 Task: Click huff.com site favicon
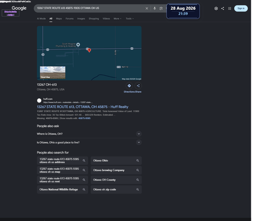point(39,101)
